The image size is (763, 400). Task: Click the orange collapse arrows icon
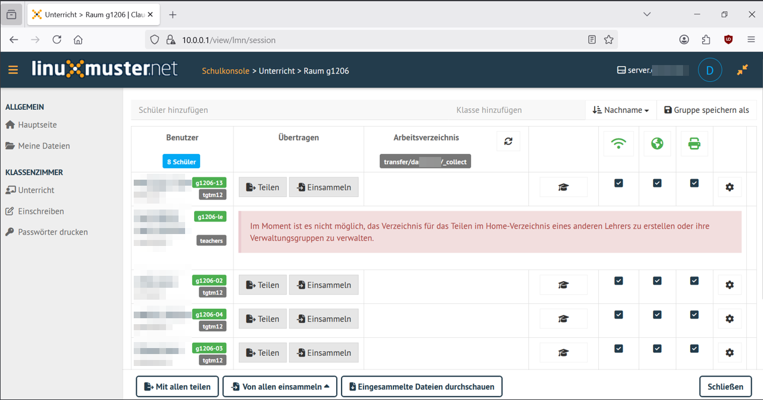point(742,70)
